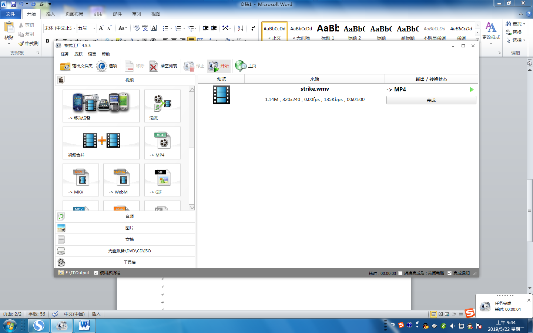Screen dimensions: 533x333
Task: Open the Word 文件 tab
Action: (10, 14)
